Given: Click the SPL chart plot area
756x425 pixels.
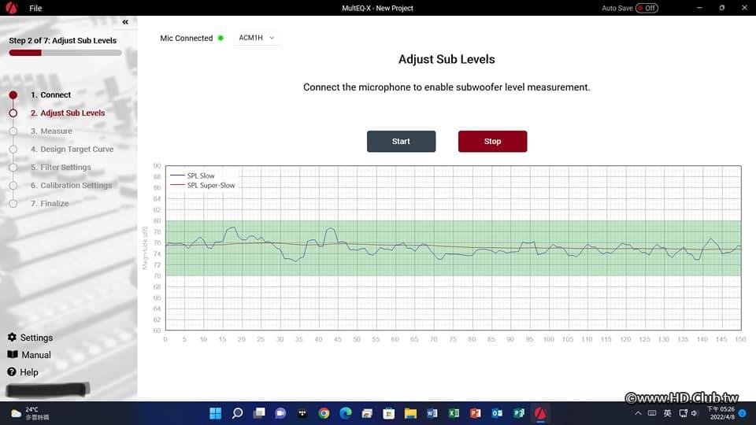Looking at the screenshot, I should 454,248.
